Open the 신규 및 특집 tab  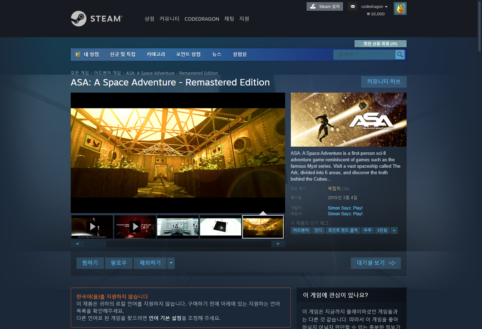tap(123, 54)
